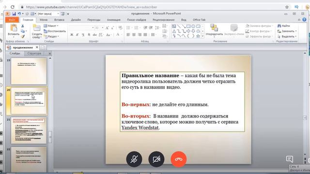Click the Cut scissors icon
310x174 pixels.
click(23, 26)
